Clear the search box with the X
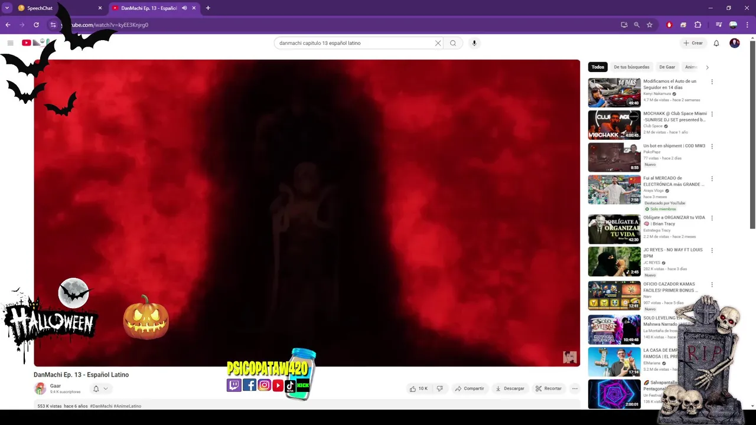756x425 pixels. (x=438, y=43)
